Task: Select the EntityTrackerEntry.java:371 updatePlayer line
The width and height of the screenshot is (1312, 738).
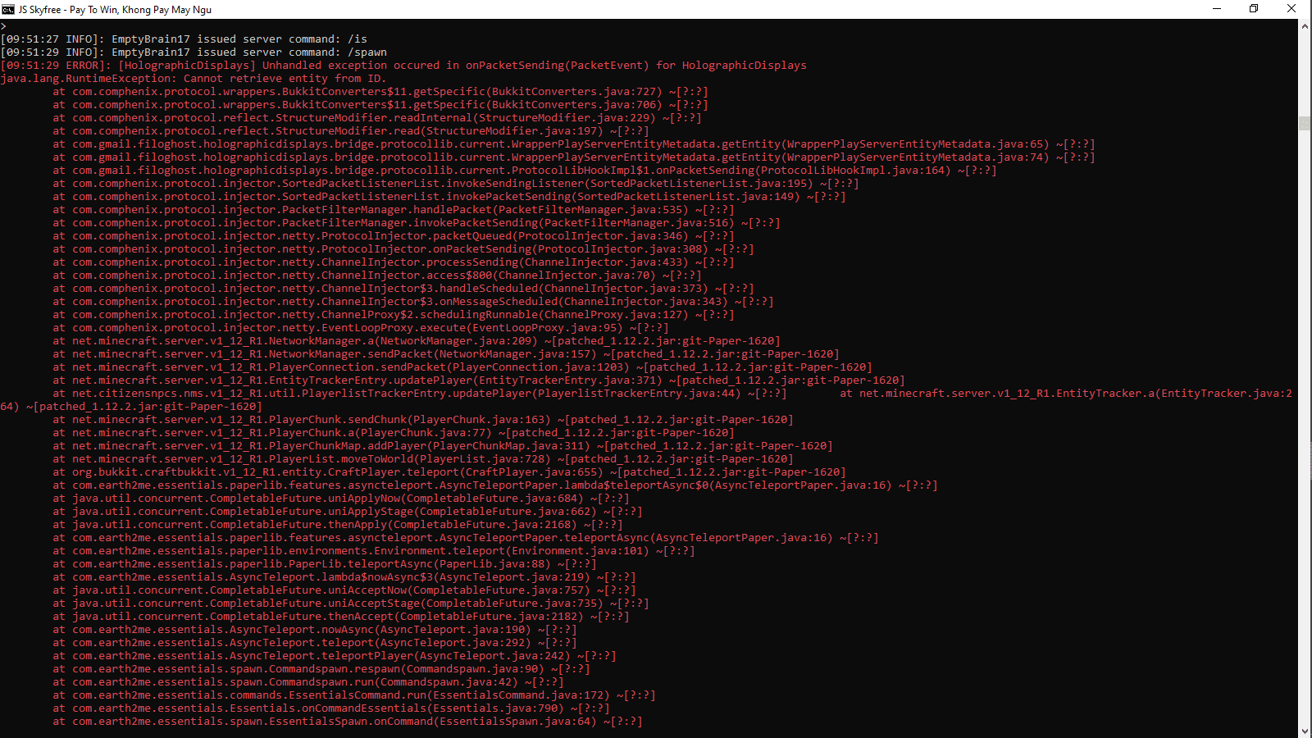Action: (x=479, y=380)
